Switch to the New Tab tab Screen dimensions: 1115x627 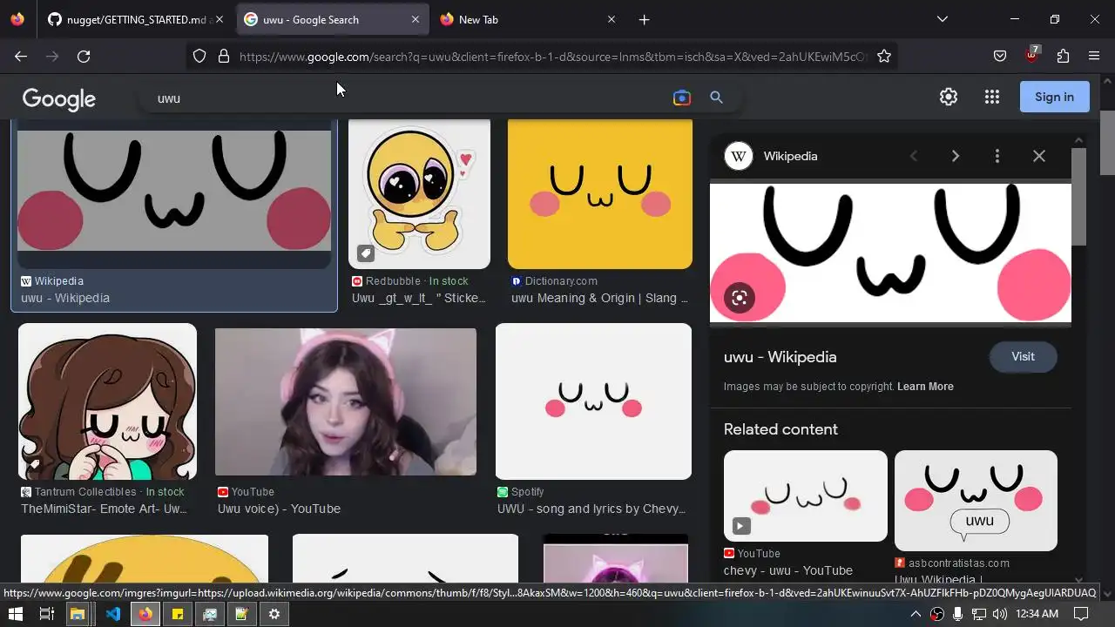click(x=527, y=19)
